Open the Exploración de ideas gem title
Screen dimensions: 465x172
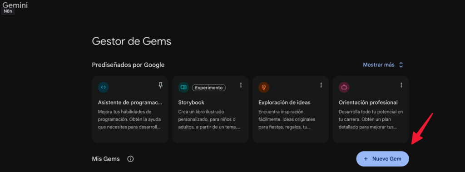284,103
